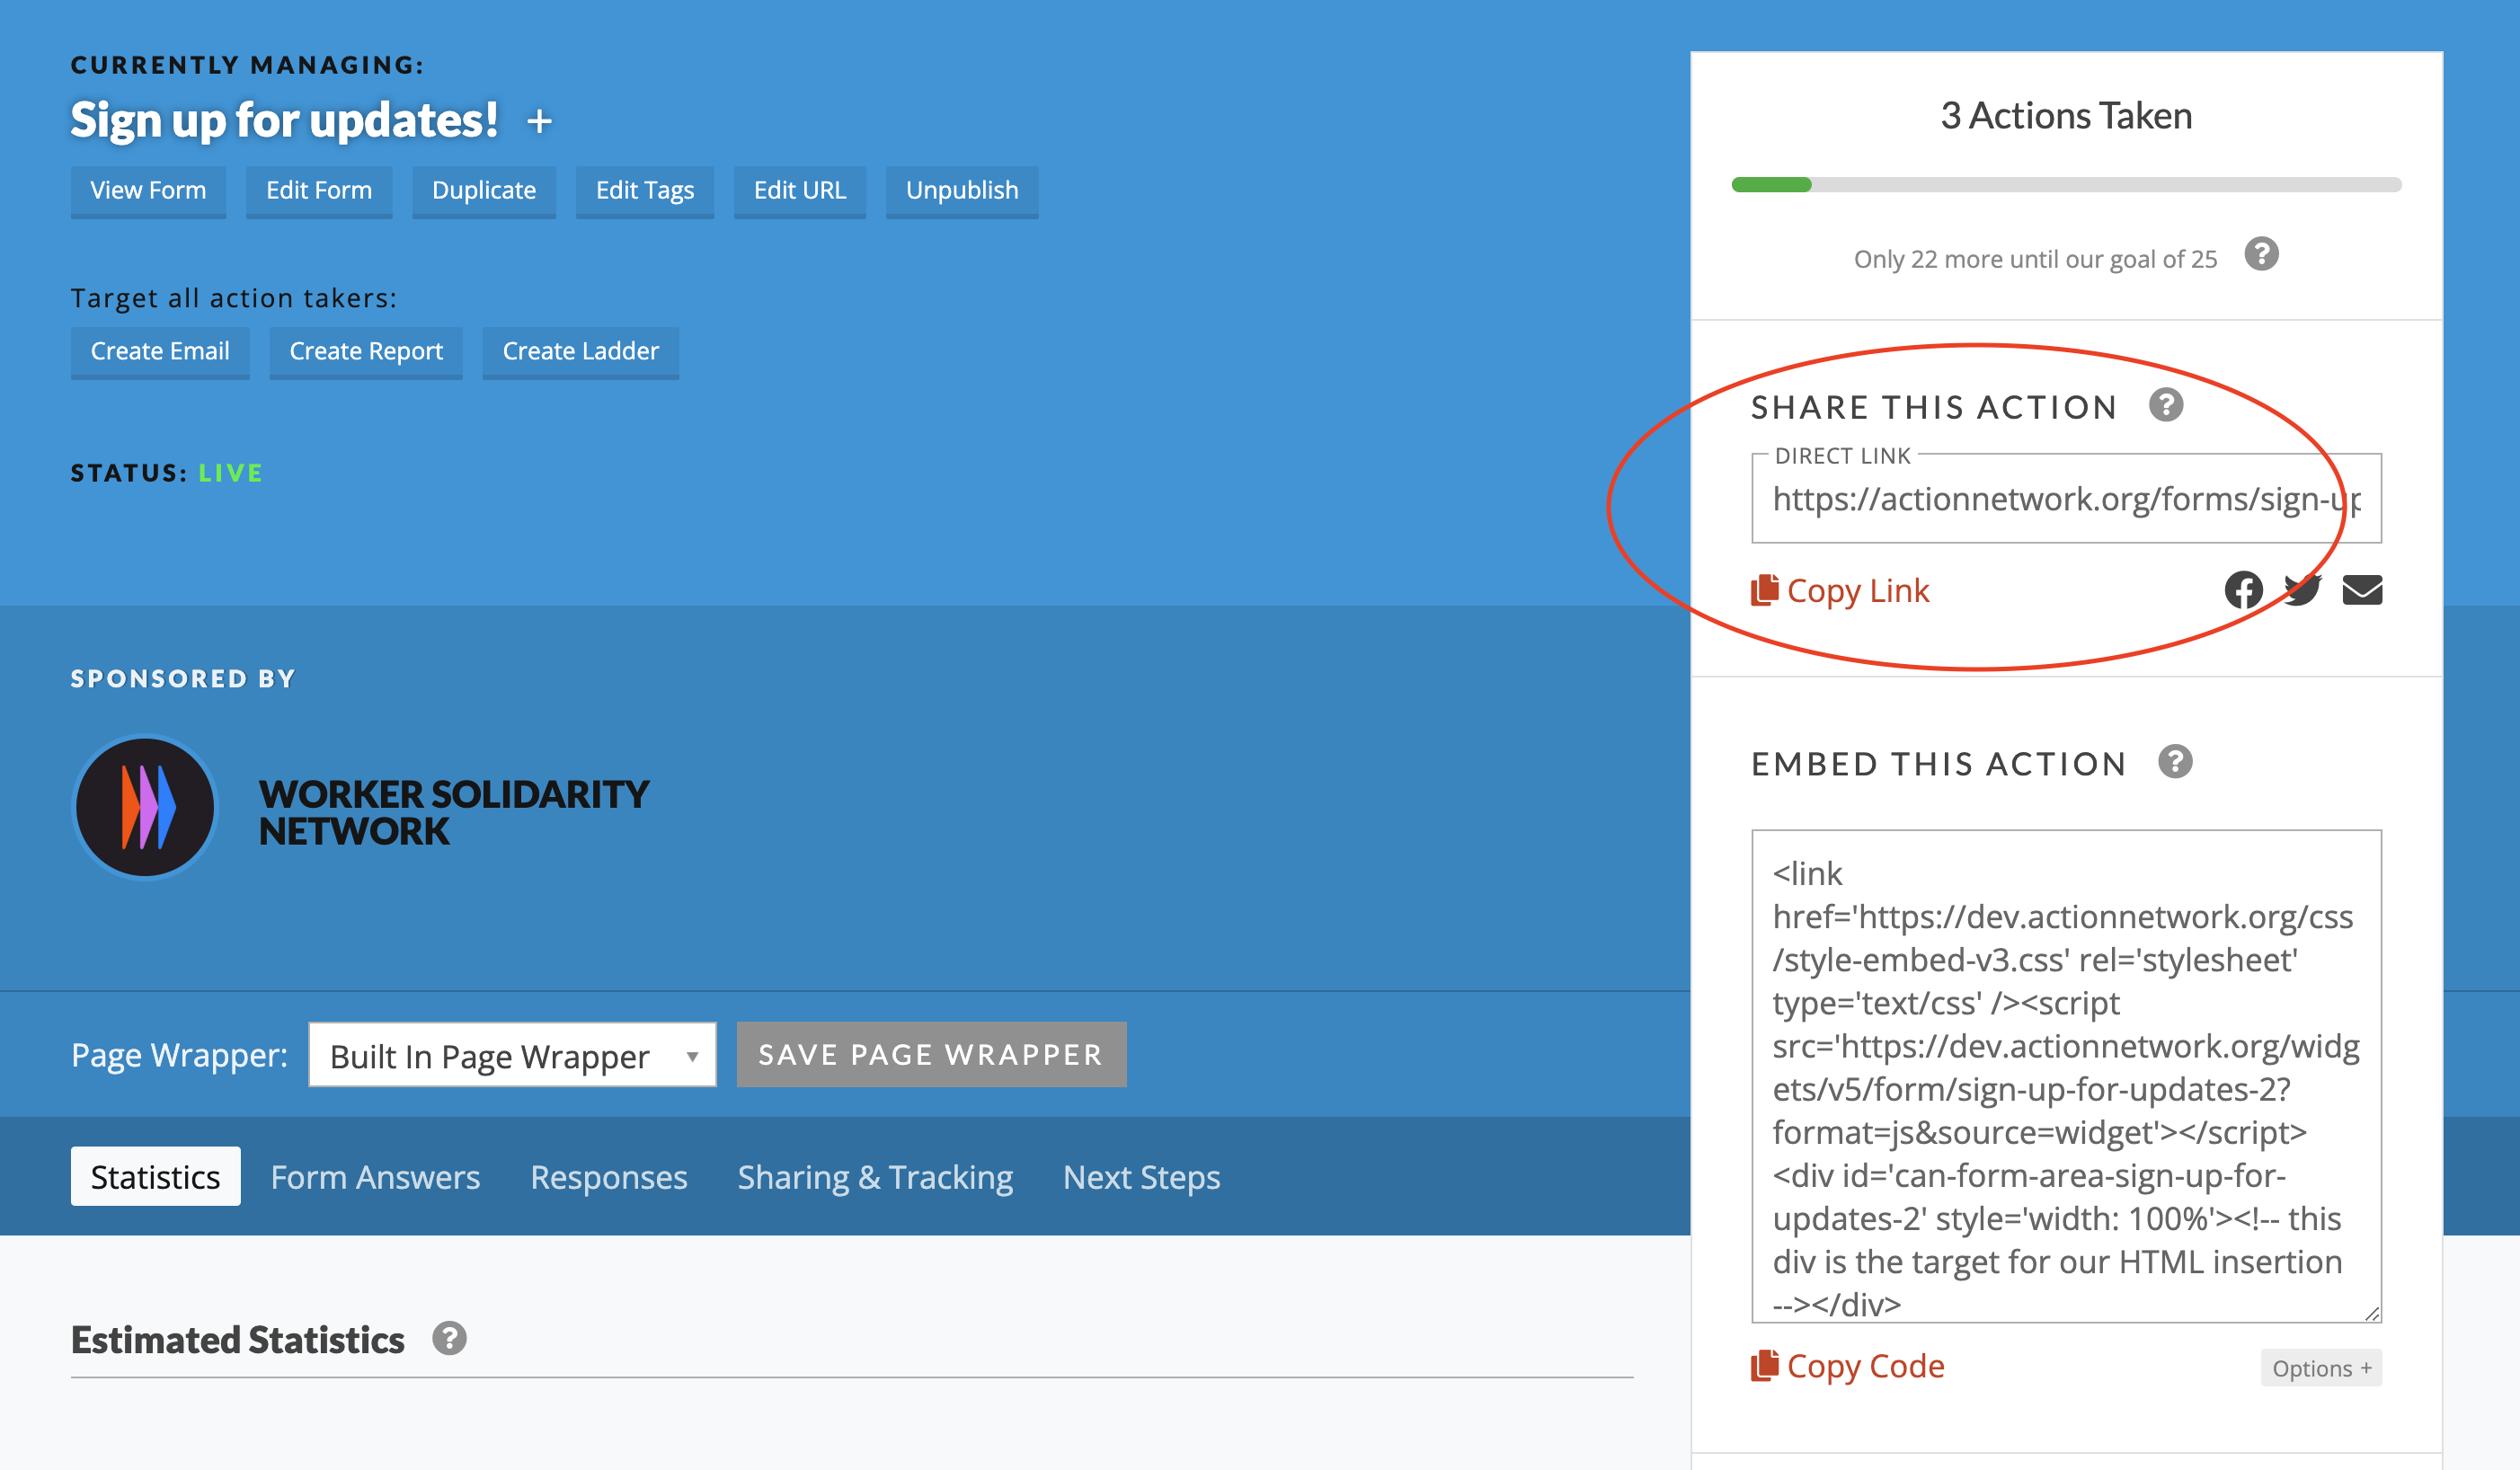This screenshot has width=2520, height=1470.
Task: Click the Copy Link clipboard icon
Action: click(x=1764, y=590)
